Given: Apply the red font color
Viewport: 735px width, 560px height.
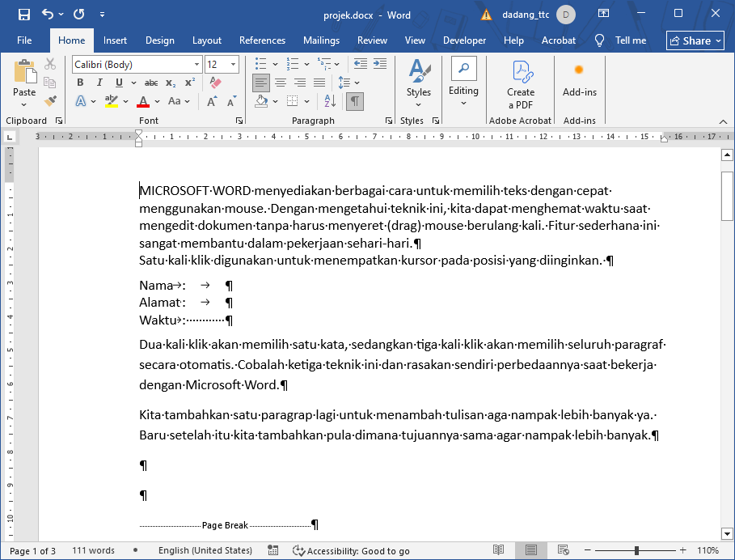Looking at the screenshot, I should [x=143, y=101].
